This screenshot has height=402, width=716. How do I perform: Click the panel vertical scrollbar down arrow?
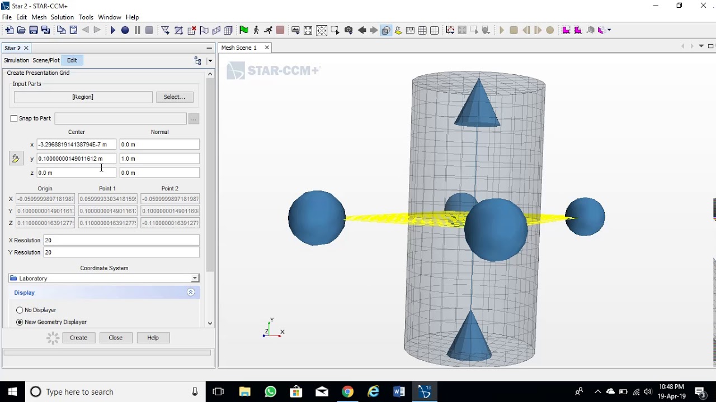pos(210,323)
